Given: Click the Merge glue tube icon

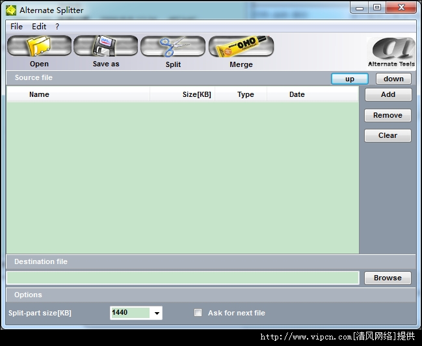Looking at the screenshot, I should [241, 46].
